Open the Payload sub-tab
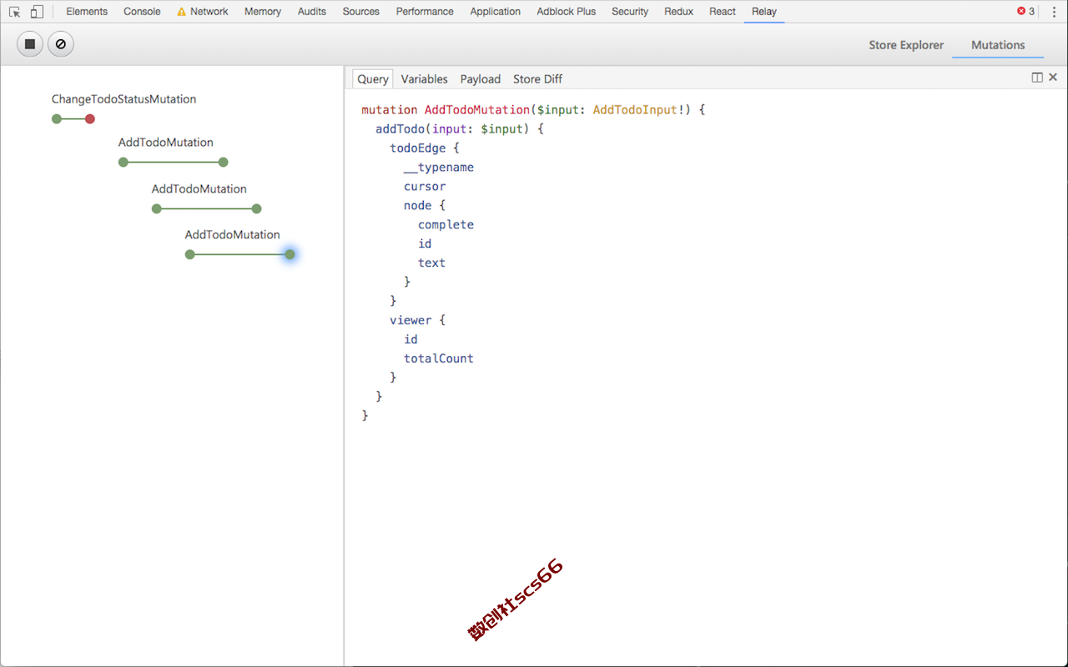 click(481, 78)
